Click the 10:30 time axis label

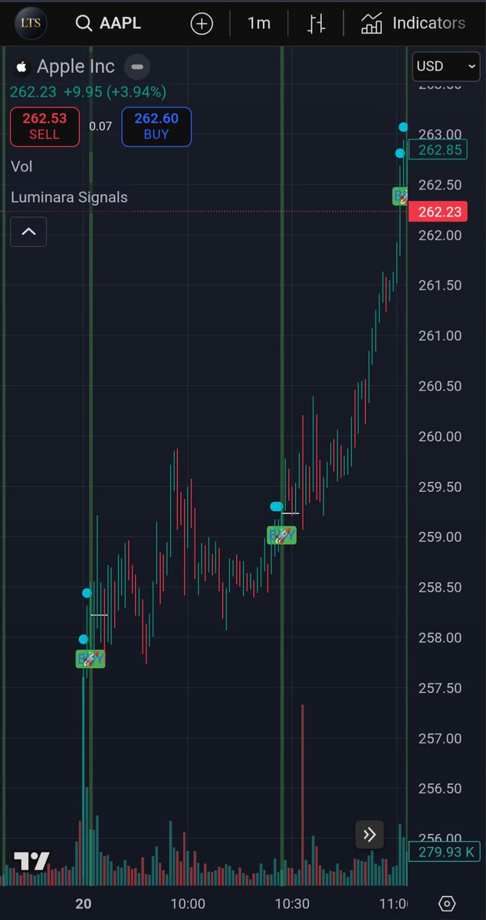(x=293, y=903)
